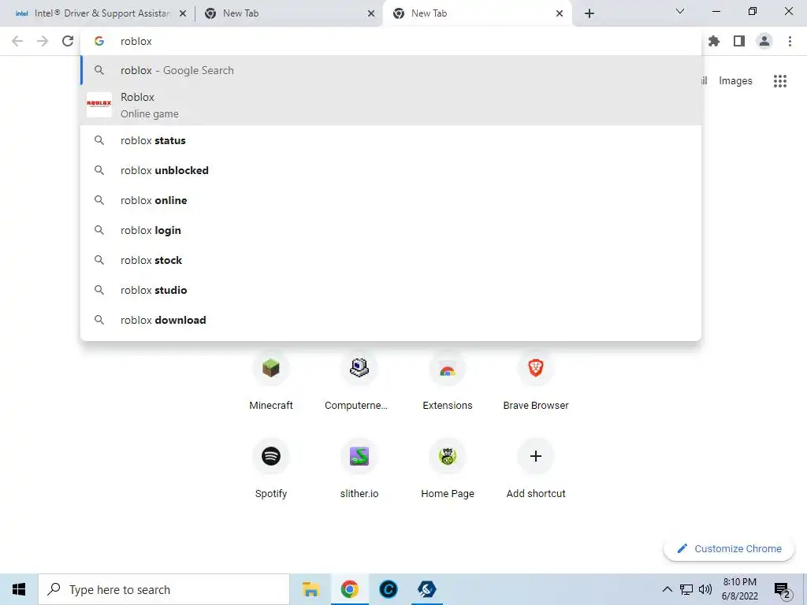
Task: Open the Home Page shortcut
Action: [x=448, y=469]
